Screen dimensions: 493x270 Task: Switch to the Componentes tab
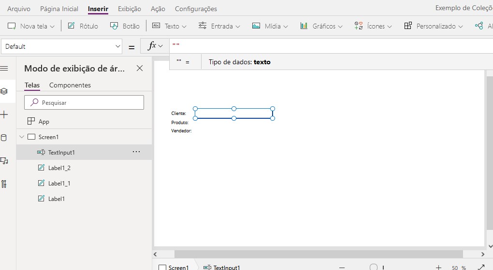70,85
